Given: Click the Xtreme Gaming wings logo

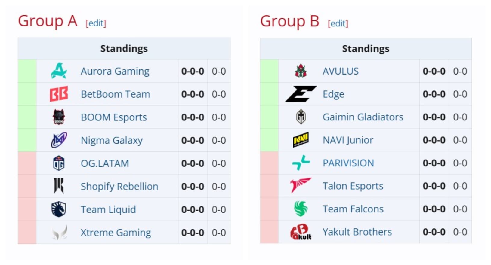Looking at the screenshot, I should [x=59, y=232].
